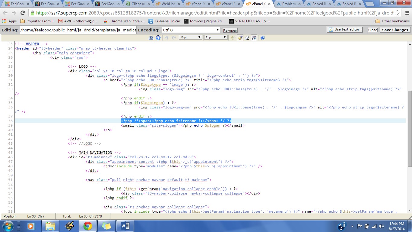Viewport: 412px width, 232px height.
Task: Click the Editing file path field
Action: (78, 30)
